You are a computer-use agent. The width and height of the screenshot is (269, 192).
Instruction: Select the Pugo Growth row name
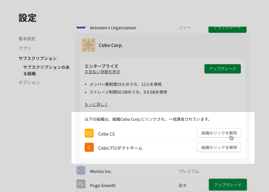coord(103,186)
